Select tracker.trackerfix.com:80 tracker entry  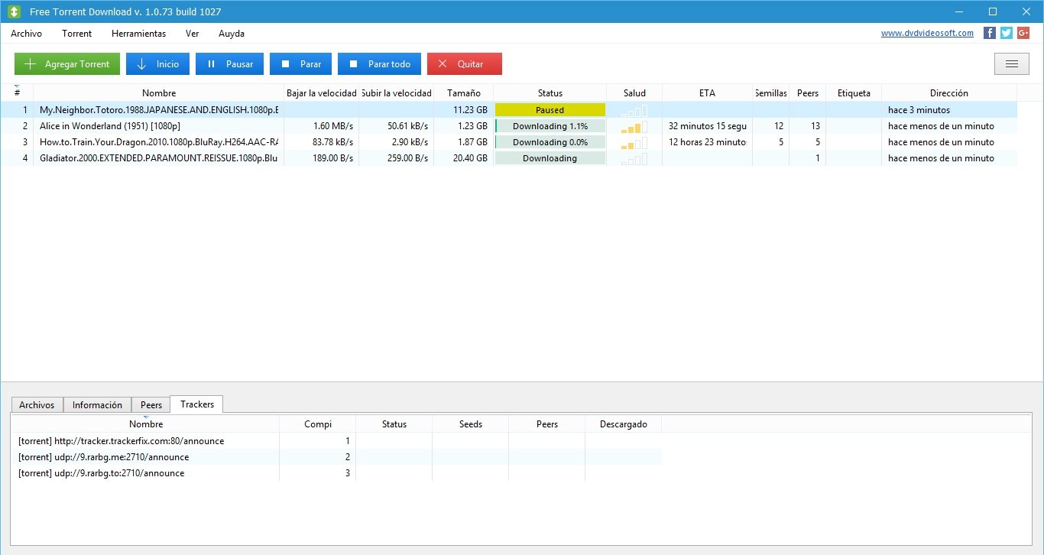[336, 441]
